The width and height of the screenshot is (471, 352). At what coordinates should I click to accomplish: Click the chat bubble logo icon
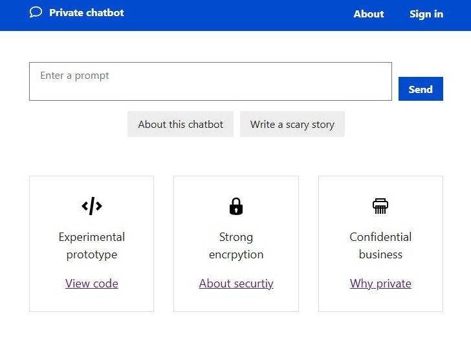(x=36, y=12)
